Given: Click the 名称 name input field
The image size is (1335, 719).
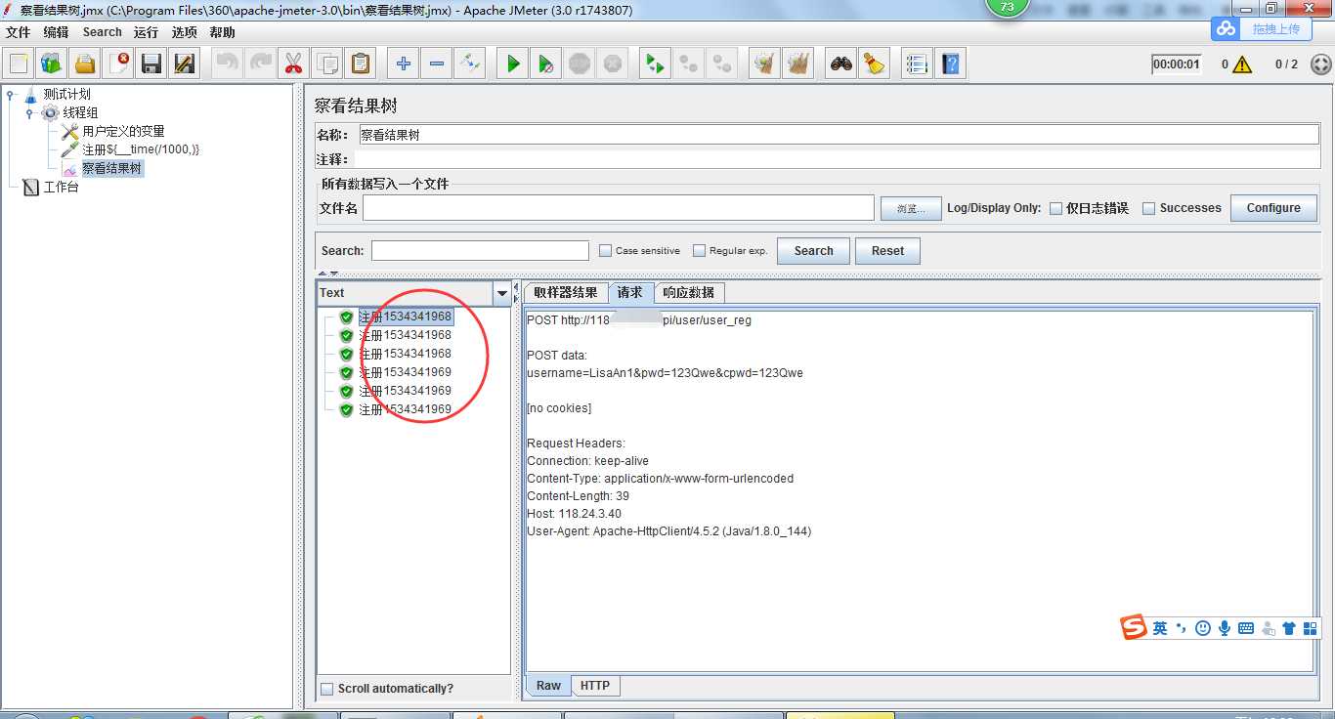Looking at the screenshot, I should [839, 135].
